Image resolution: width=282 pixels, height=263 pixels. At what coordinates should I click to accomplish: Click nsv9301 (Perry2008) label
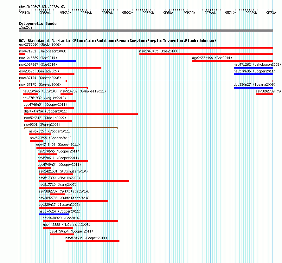pos(42,125)
